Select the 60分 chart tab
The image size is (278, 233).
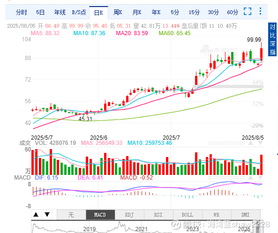coord(233,12)
